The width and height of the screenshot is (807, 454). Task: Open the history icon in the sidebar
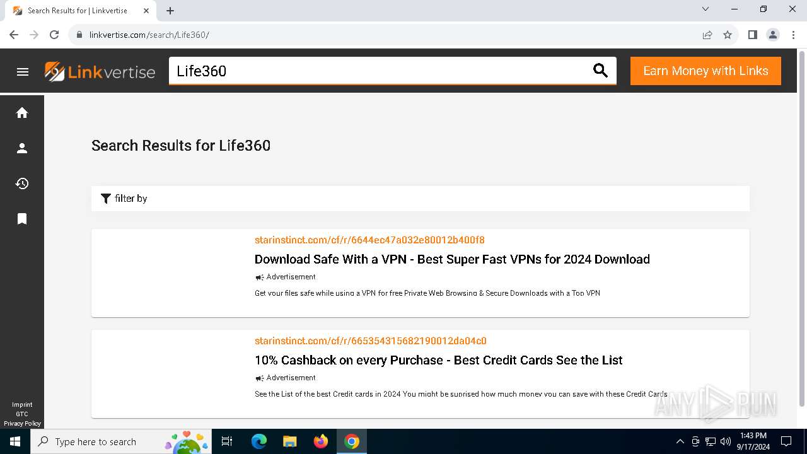[x=22, y=183]
